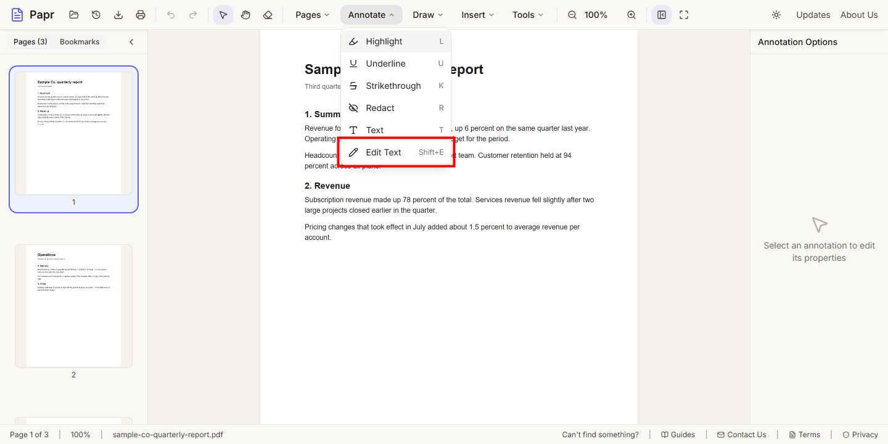Switch to the Pages (3) tab
The image size is (888, 444).
[30, 42]
